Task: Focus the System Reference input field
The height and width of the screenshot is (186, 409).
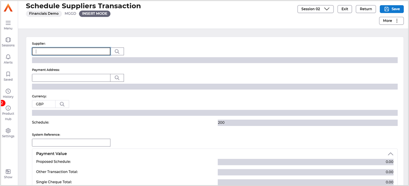Action: click(x=71, y=142)
